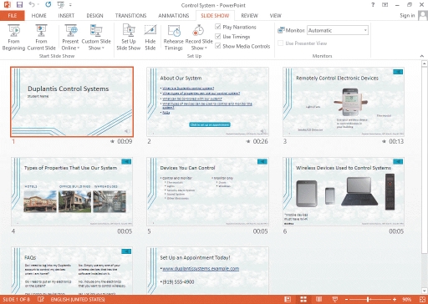
Task: Select Set Up an Appointment Today slide
Action: point(208,271)
